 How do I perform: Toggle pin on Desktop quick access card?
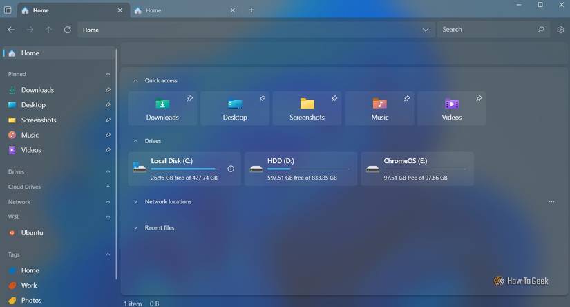(262, 99)
